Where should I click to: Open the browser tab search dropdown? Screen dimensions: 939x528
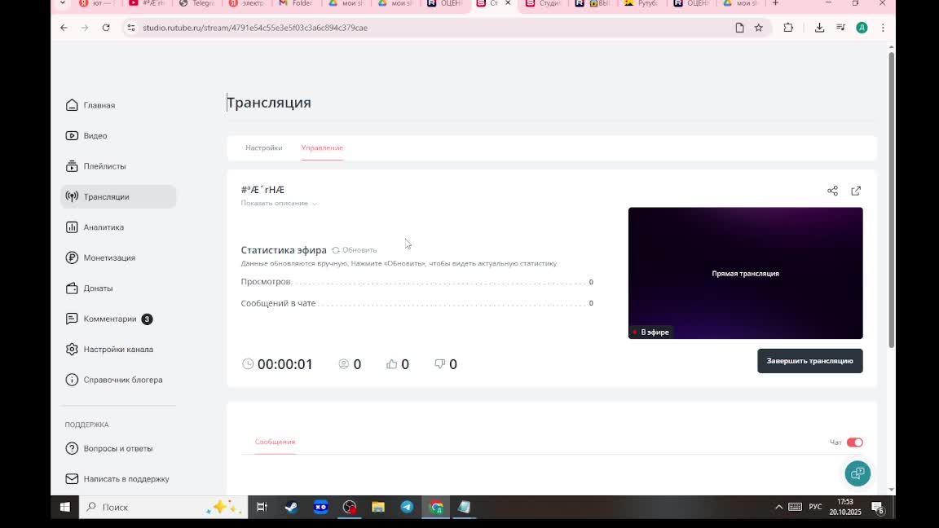tap(62, 3)
